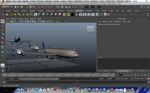Click the Open Scene folder icon
The height and width of the screenshot is (93, 150).
[x=18, y=7]
